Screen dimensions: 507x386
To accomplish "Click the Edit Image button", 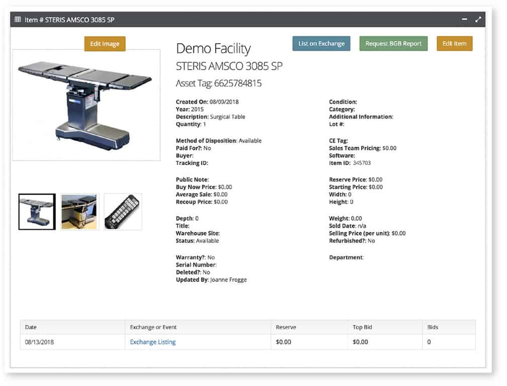I will tap(105, 44).
